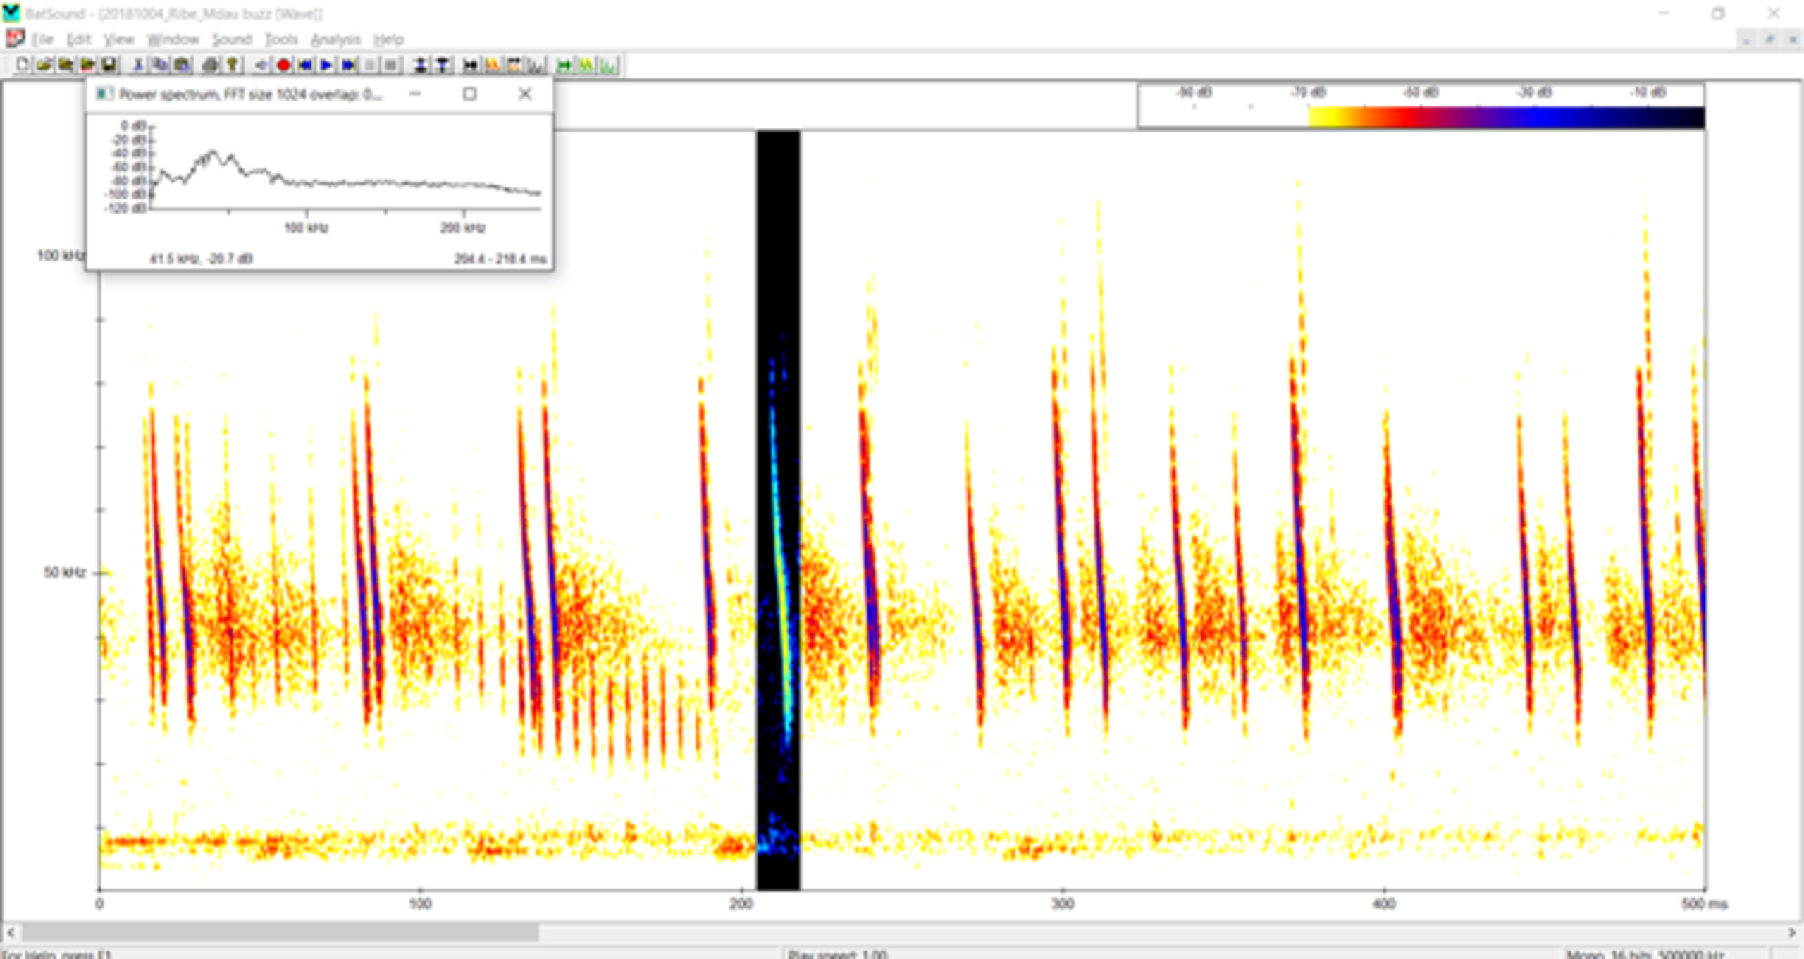Click the Save floppy disk icon
Screen dimensions: 1804x959
pyautogui.click(x=109, y=66)
